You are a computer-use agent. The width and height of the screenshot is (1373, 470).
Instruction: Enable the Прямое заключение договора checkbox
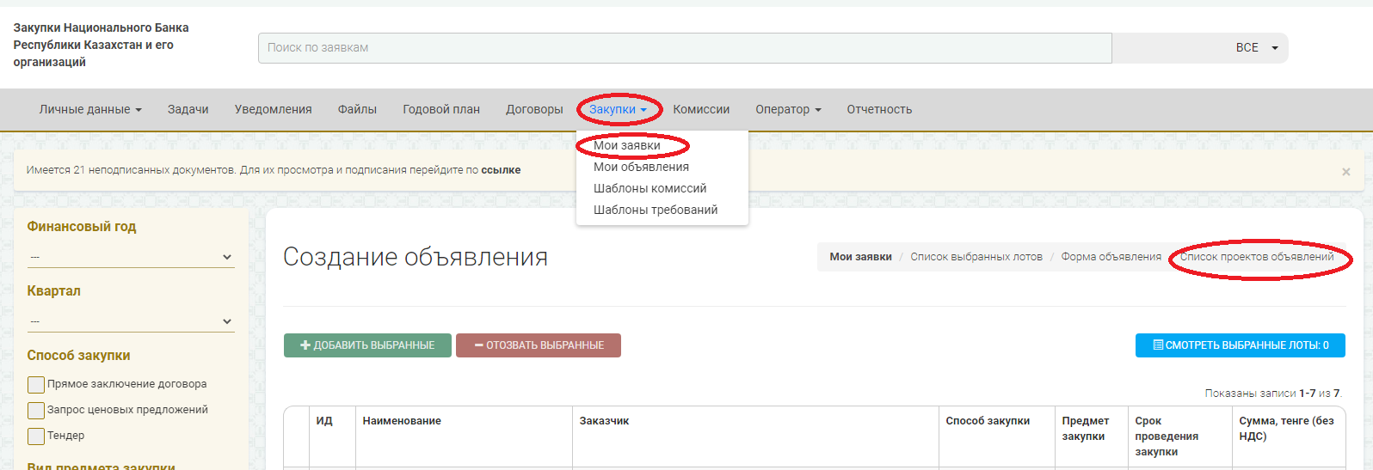point(36,384)
